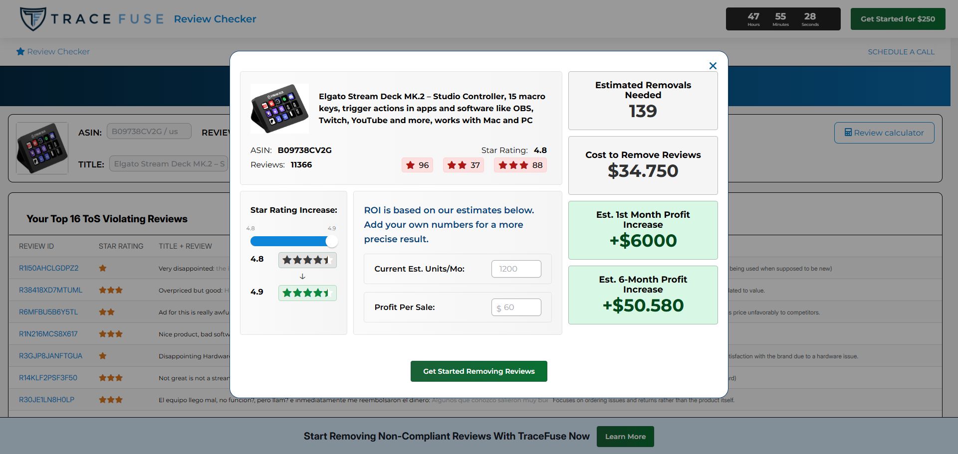This screenshot has width=958, height=454.
Task: Click the star rating of review R6MFBU5B6Y5TL
Action: pos(107,312)
